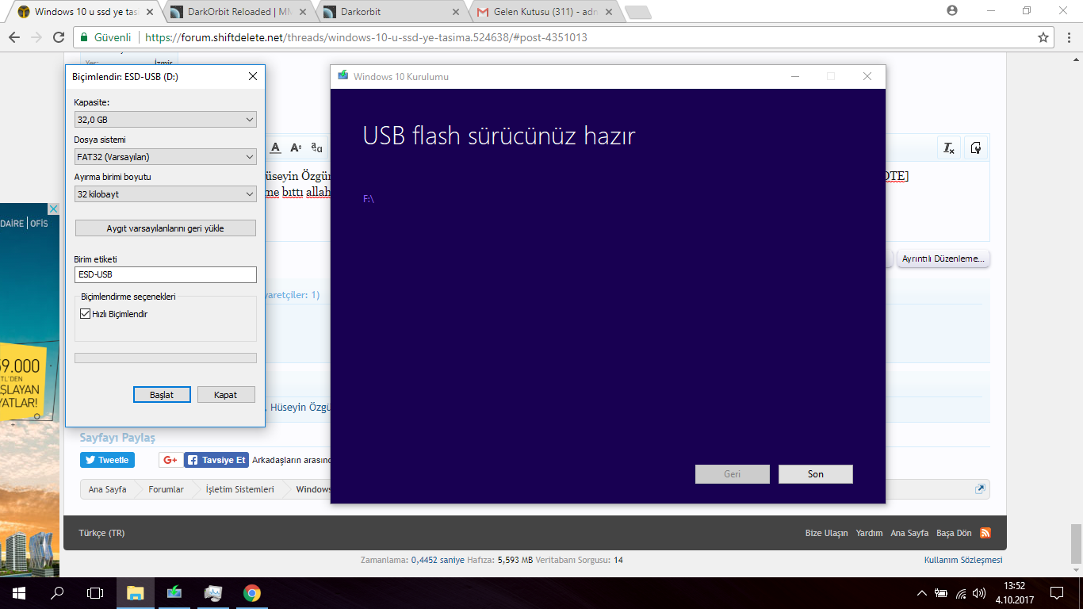Open File Explorer from the taskbar

(x=136, y=592)
